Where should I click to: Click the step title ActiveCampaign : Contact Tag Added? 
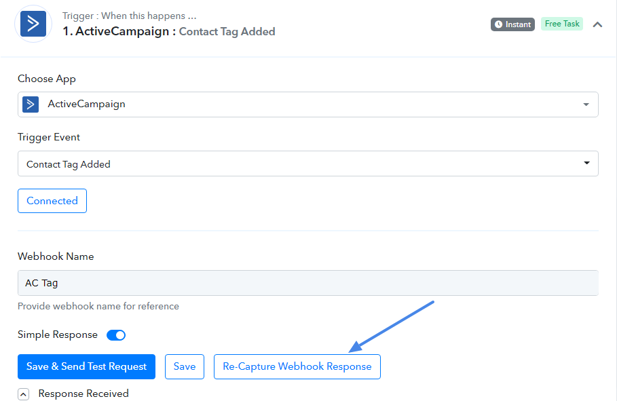tap(169, 31)
